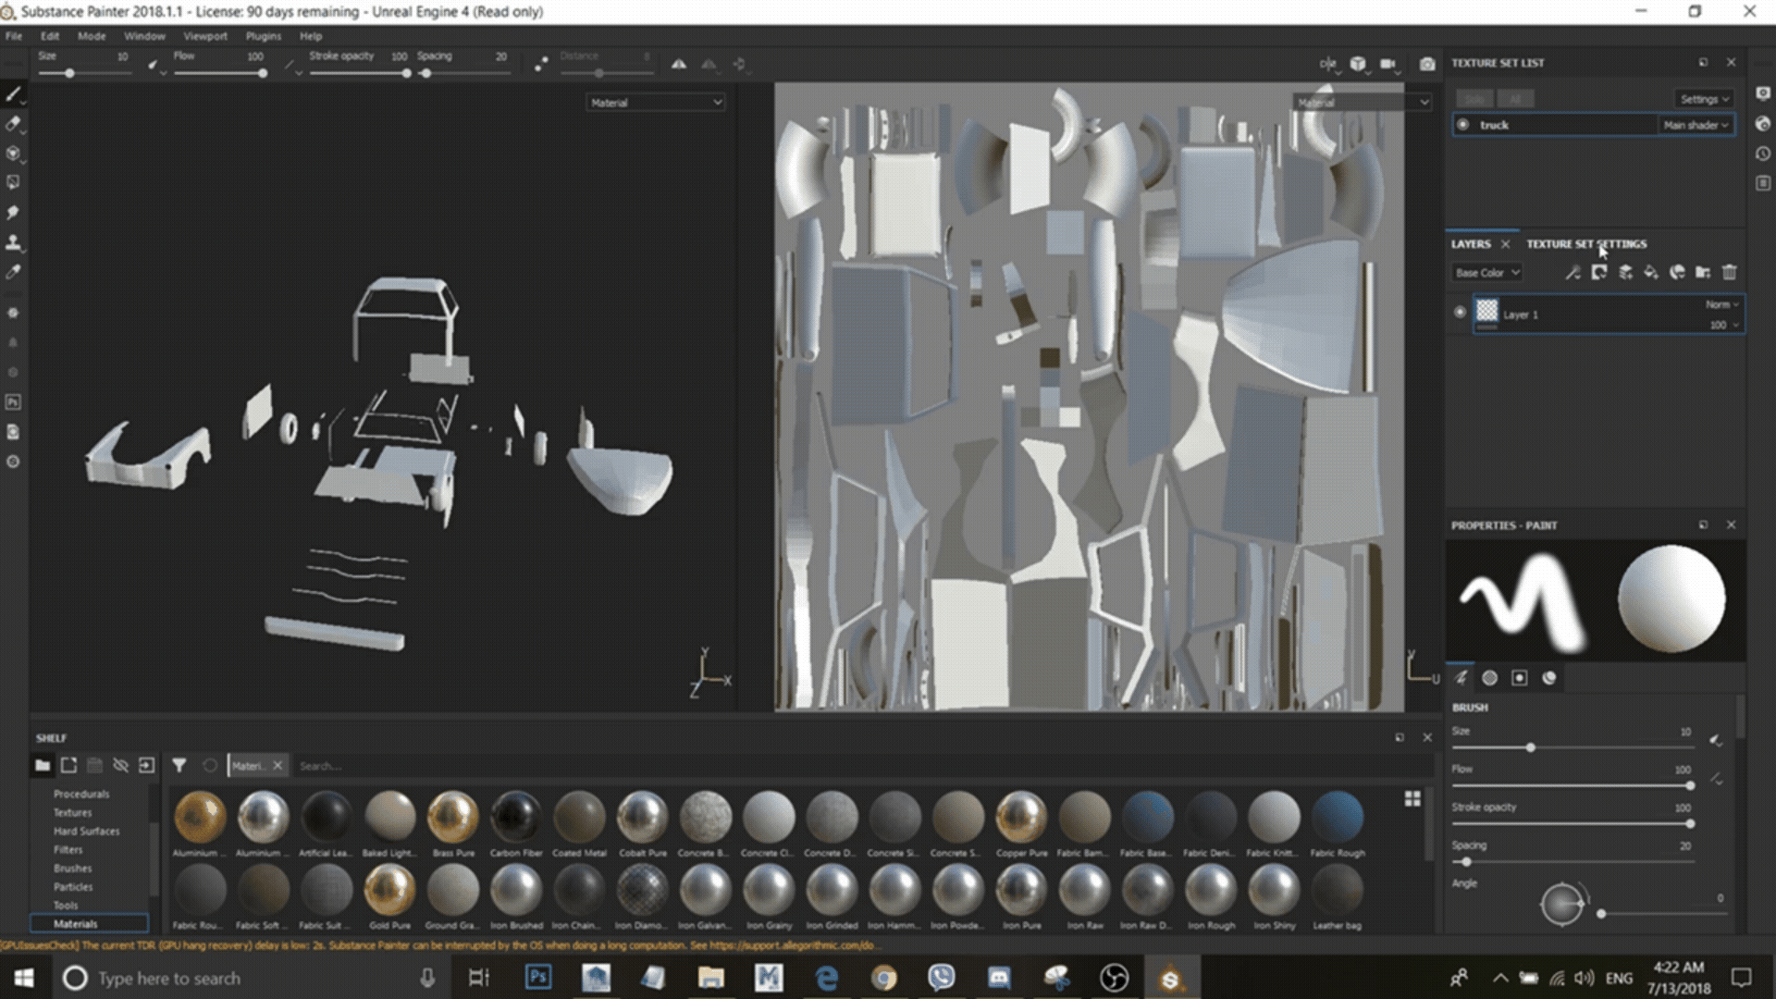
Task: Open the 3D cube view mode icon
Action: (x=1357, y=64)
